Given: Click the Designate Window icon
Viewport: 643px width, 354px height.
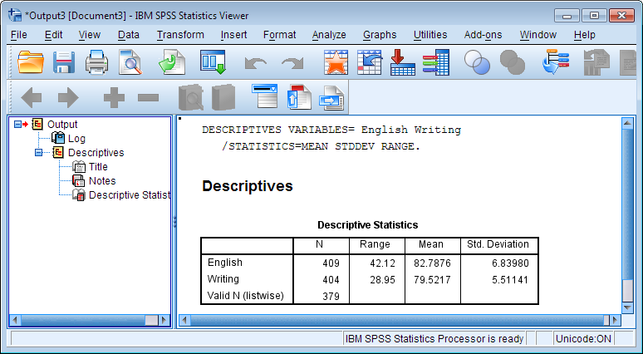Looking at the screenshot, I should (x=556, y=62).
